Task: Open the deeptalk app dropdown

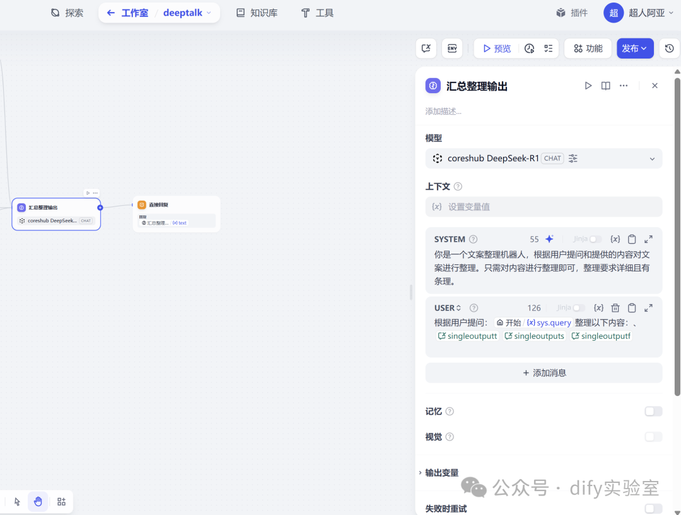Action: tap(187, 13)
